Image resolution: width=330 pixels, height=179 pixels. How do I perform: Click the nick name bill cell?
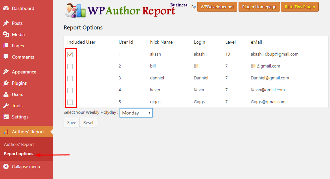click(153, 66)
